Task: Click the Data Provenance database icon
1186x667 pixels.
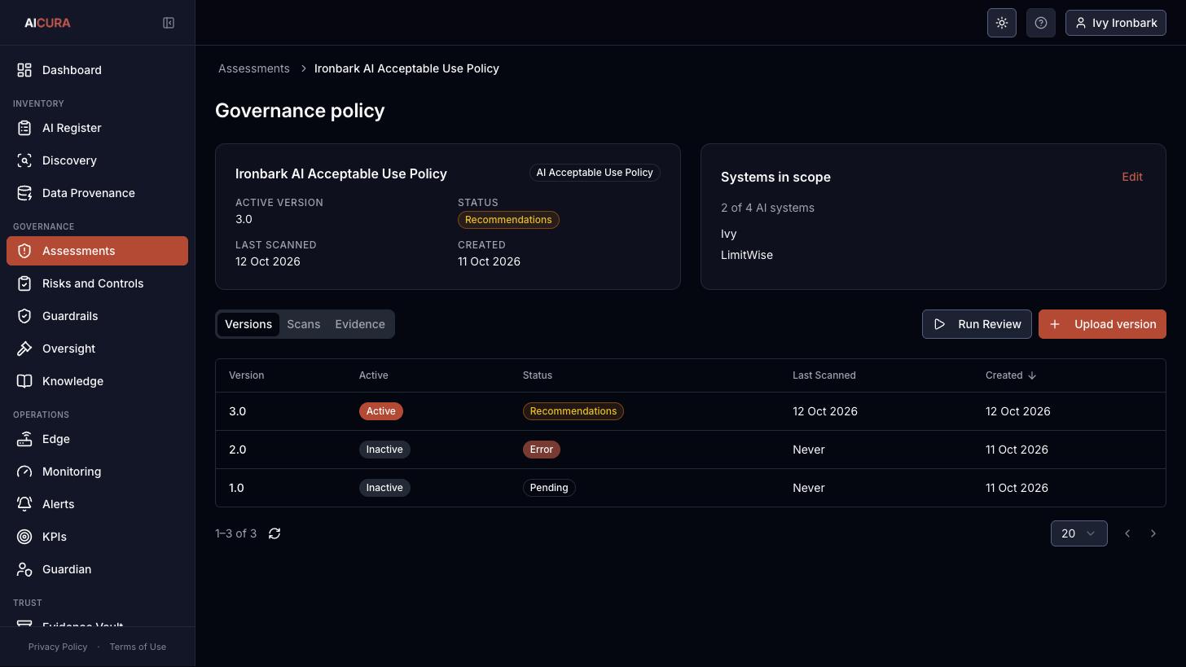Action: click(24, 193)
